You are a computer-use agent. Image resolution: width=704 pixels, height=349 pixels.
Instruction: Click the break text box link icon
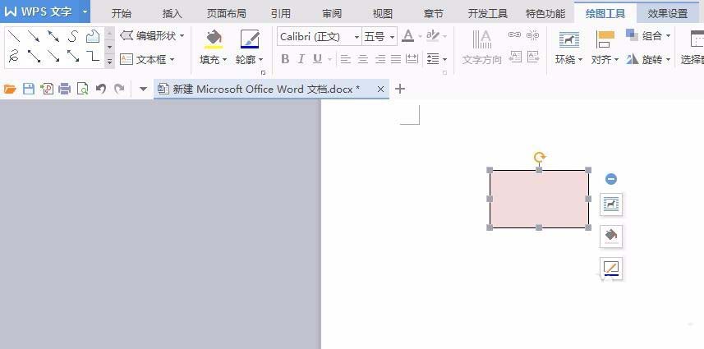532,35
